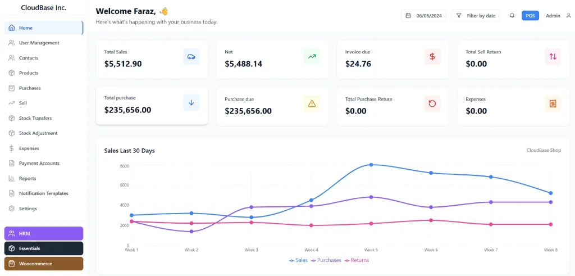Click the user profile icon beside Admin
This screenshot has width=575, height=276.
click(x=569, y=16)
